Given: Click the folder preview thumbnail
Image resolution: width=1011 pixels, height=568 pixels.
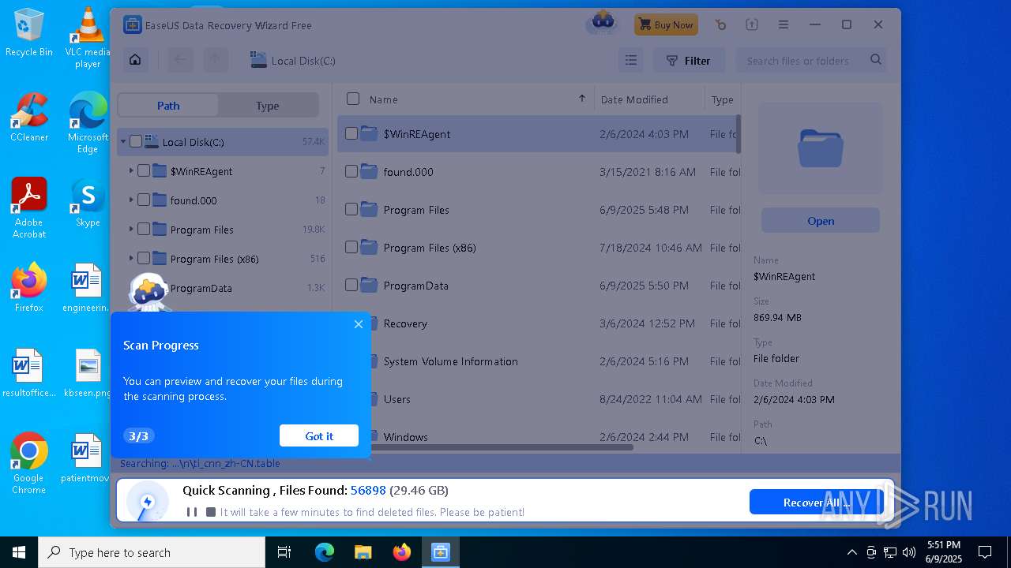Looking at the screenshot, I should [x=821, y=148].
